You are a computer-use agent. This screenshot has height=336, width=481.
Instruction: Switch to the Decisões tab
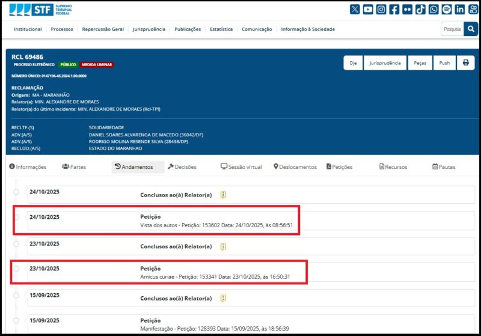(182, 167)
